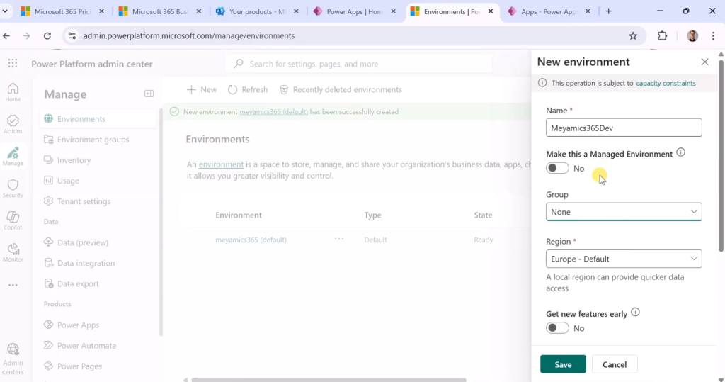Open Data export menu item
Image resolution: width=725 pixels, height=382 pixels.
pyautogui.click(x=98, y=283)
